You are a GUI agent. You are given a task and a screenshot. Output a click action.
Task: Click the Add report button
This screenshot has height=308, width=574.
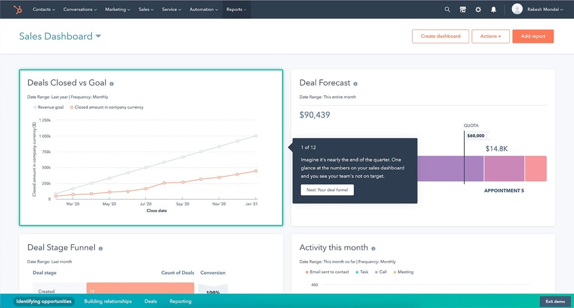pos(533,36)
